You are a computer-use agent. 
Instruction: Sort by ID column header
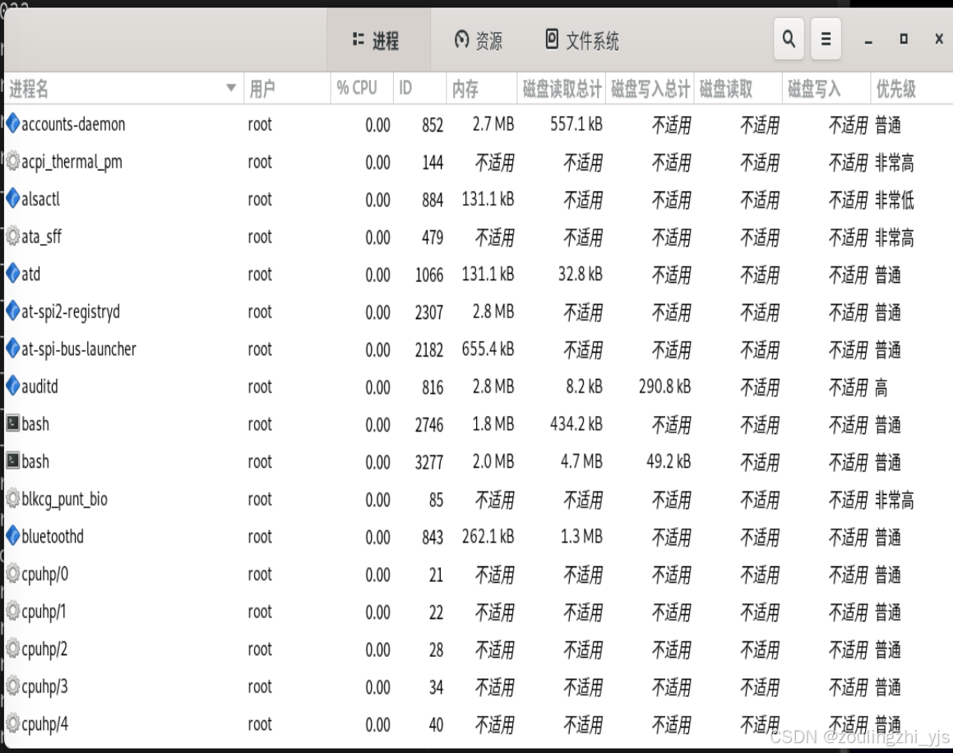point(420,89)
